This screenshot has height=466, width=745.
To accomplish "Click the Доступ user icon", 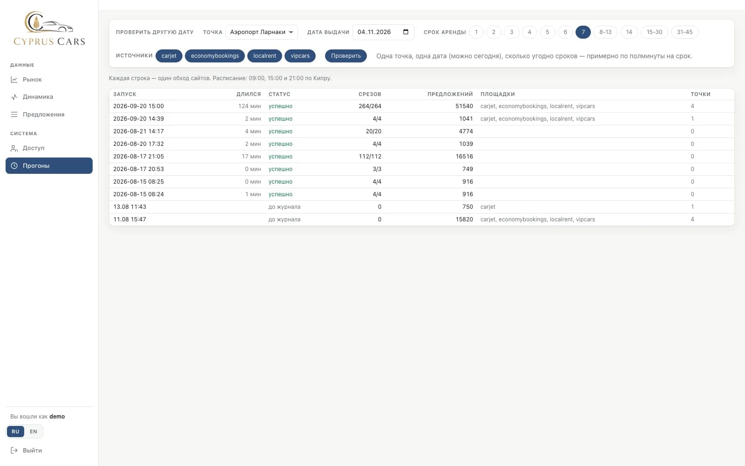I will (x=14, y=148).
